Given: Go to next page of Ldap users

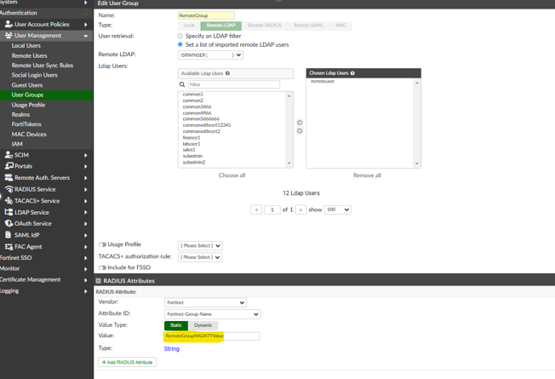Looking at the screenshot, I should pyautogui.click(x=300, y=210).
